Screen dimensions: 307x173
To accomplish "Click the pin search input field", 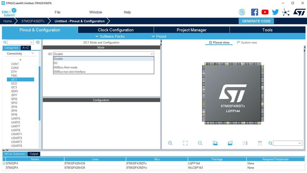I will click(285, 143).
